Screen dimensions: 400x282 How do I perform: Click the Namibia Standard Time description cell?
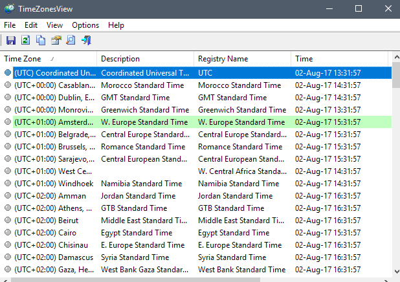(x=142, y=184)
